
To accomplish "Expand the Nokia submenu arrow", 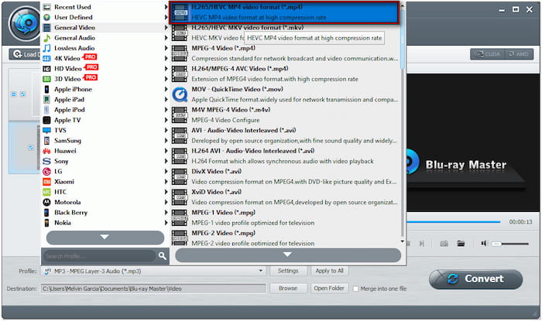I will pos(166,223).
